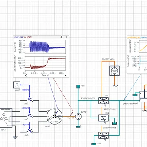Select the vlv3 variable valve block
The height and width of the screenshot is (147, 147).
104,135
